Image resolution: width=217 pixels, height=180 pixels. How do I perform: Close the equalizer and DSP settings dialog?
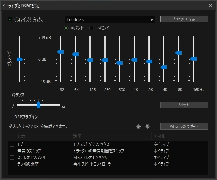[211, 6]
